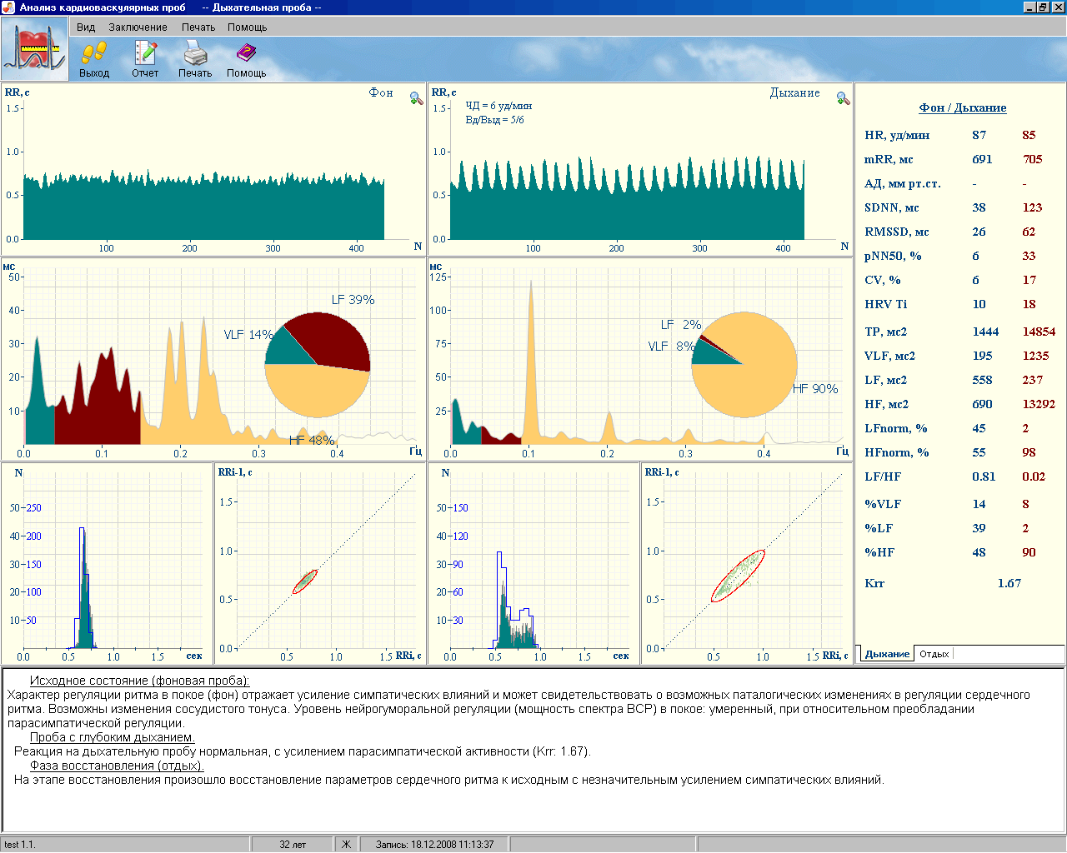This screenshot has width=1067, height=853.
Task: Click the 'HRV Ti' row label
Action: (885, 304)
